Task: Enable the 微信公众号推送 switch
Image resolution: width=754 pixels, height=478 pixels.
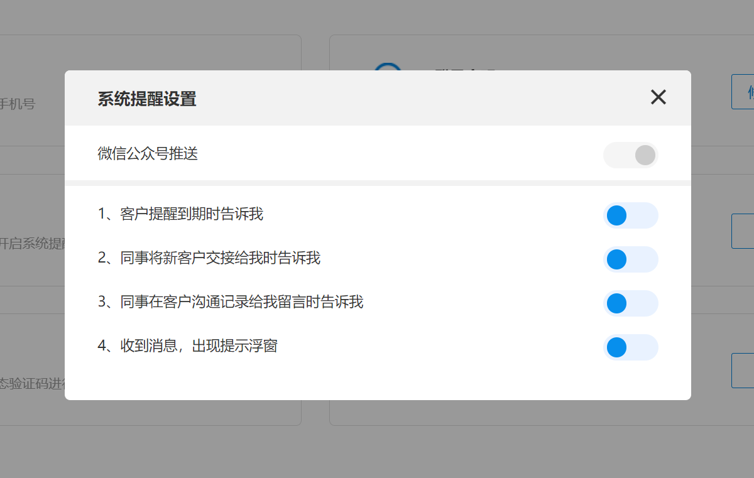Action: click(x=630, y=155)
